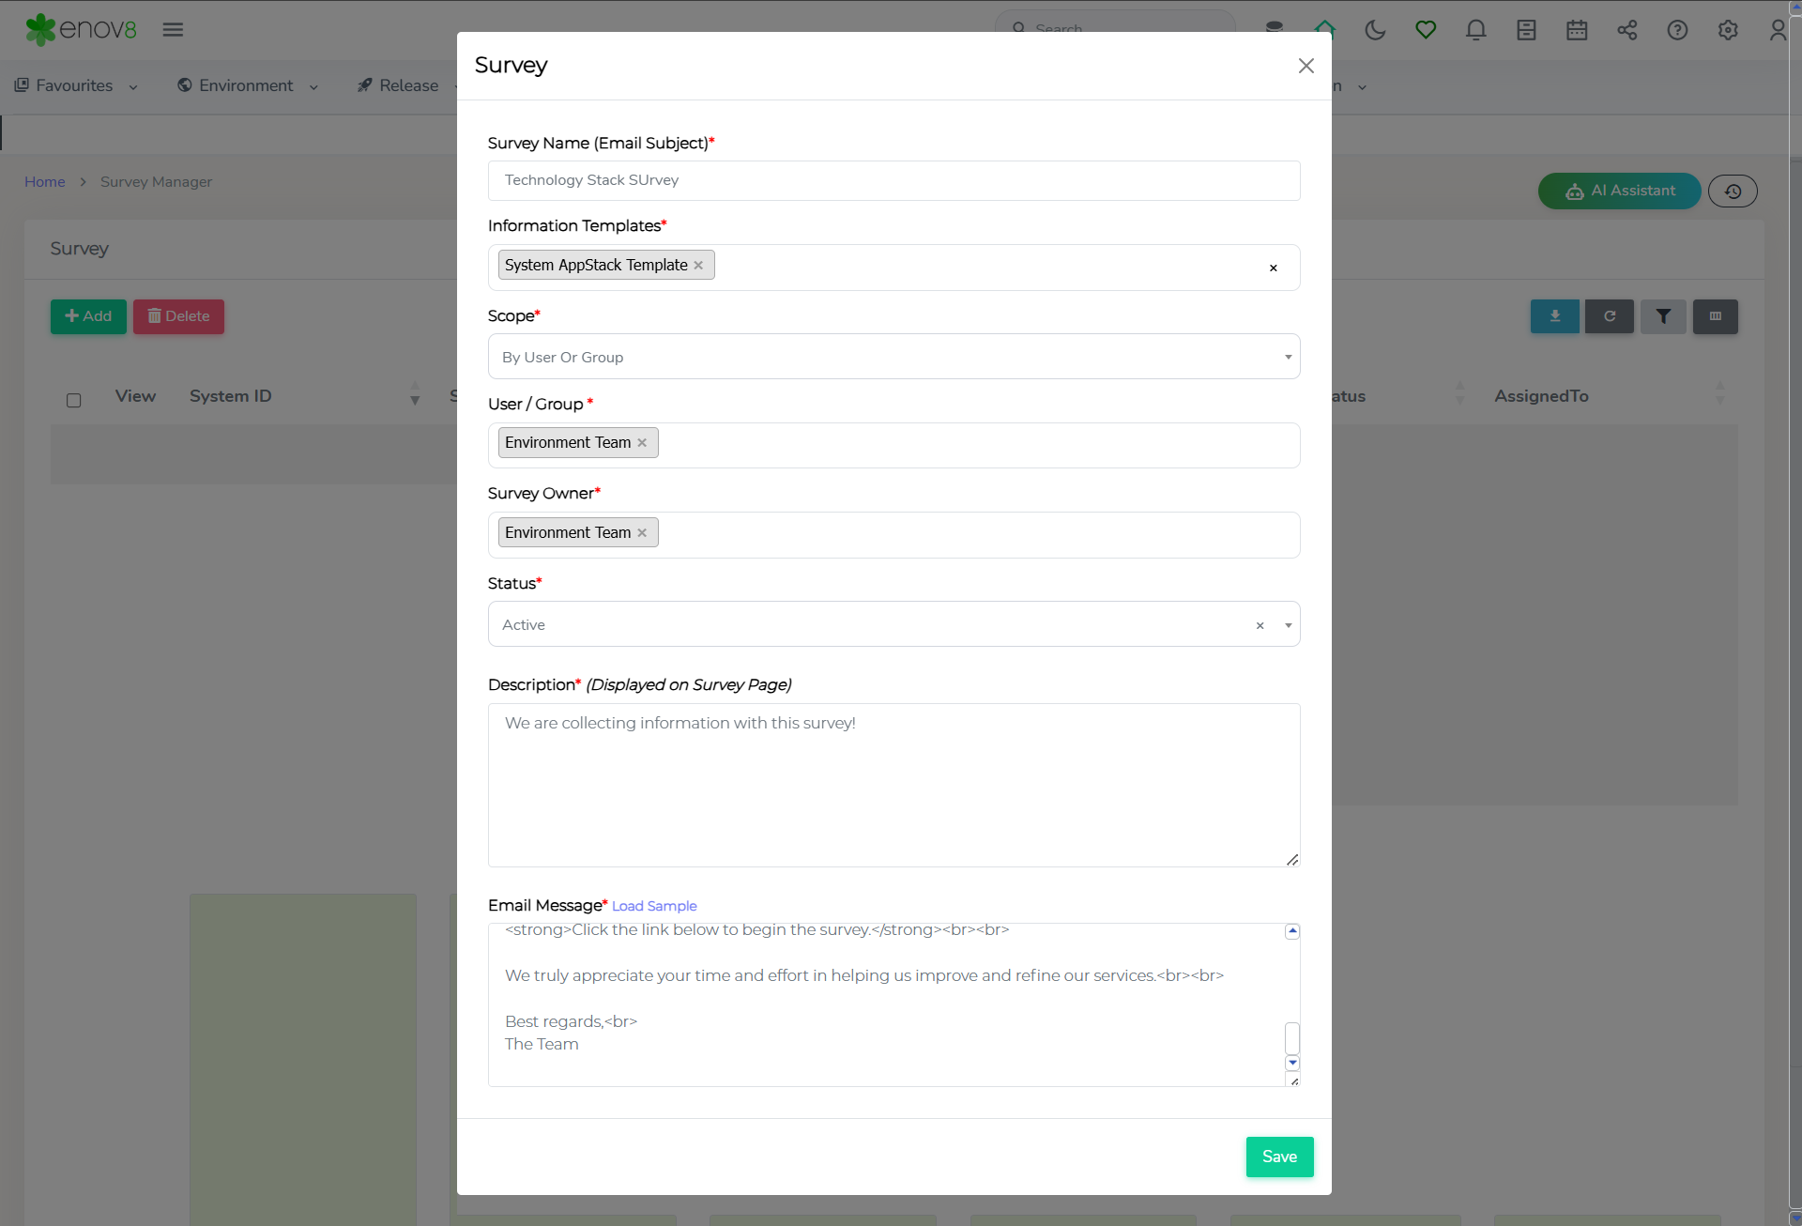The height and width of the screenshot is (1226, 1802).
Task: Click the history icon beside AI Assistant
Action: [x=1733, y=192]
